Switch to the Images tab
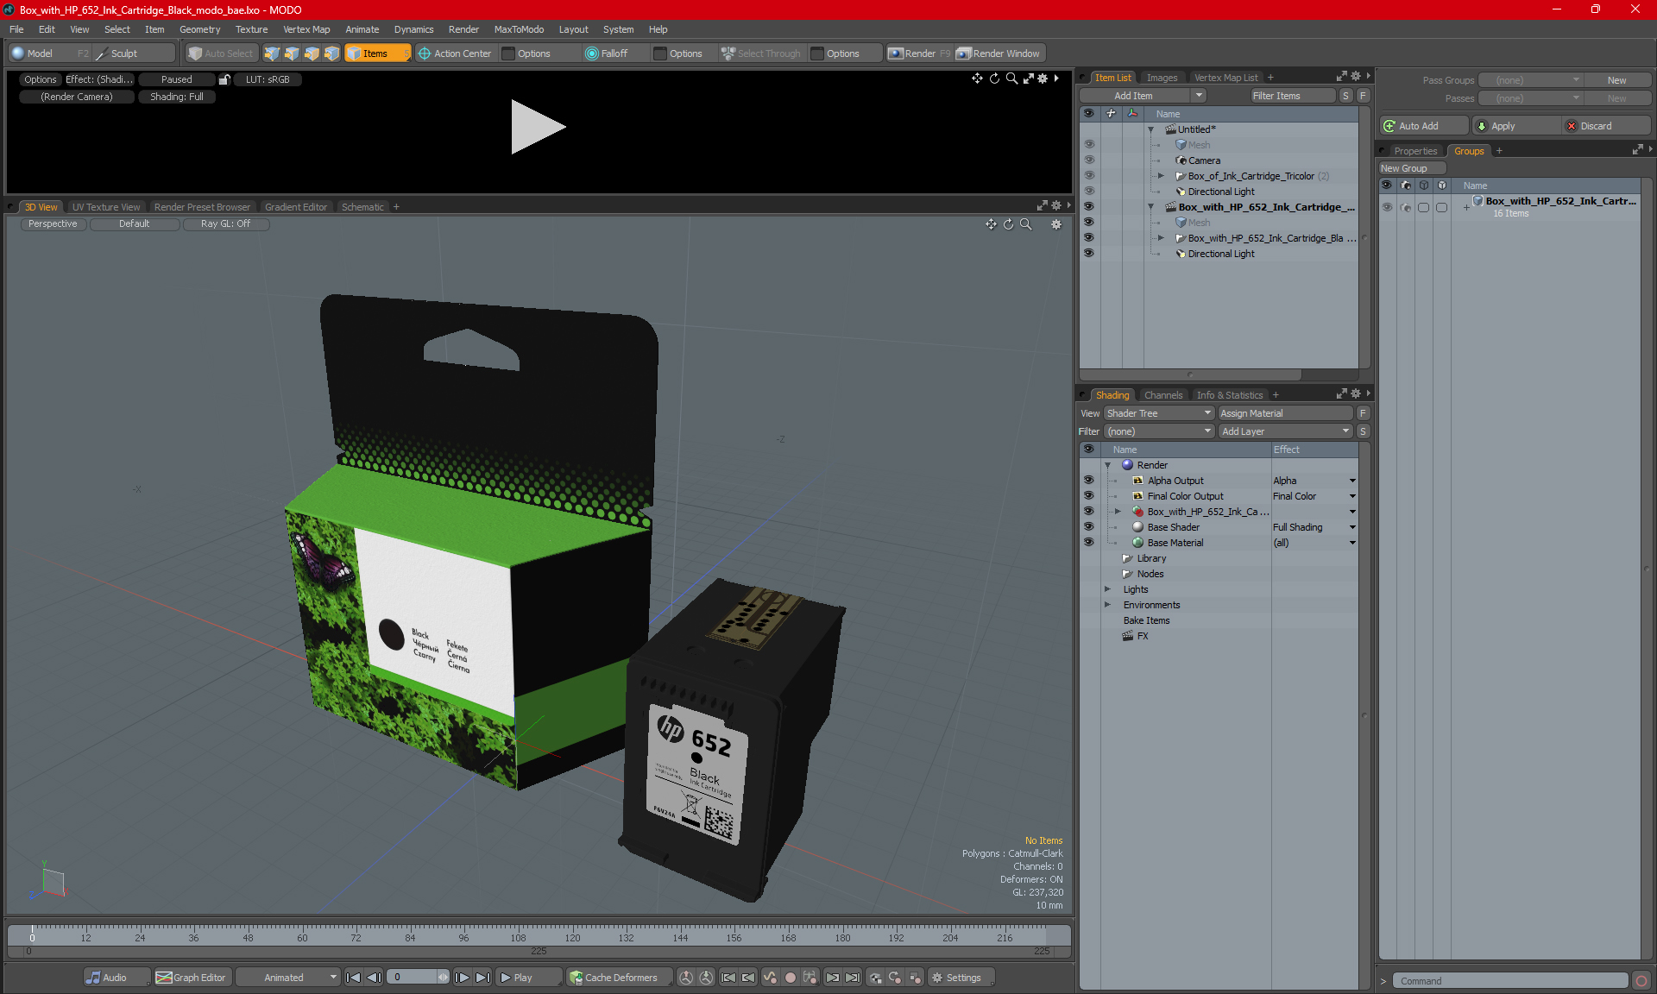This screenshot has height=994, width=1657. (1162, 78)
